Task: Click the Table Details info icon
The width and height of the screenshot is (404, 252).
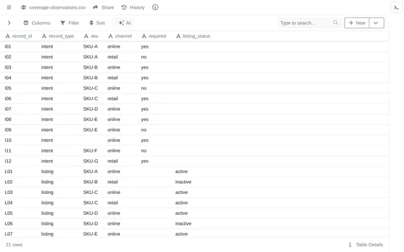Action: tap(350, 244)
